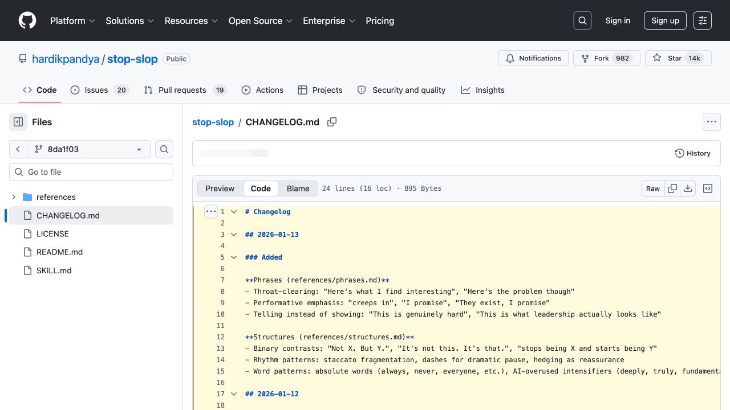Focus the Go to file search field

tap(91, 172)
